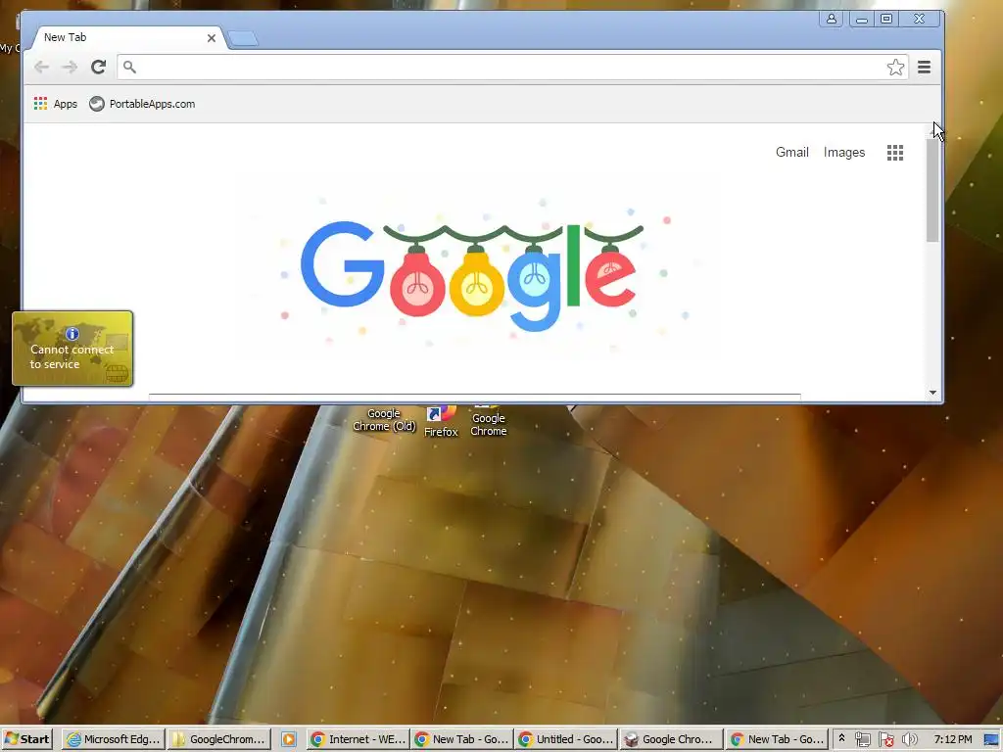Click the Action Center flag tray icon
The height and width of the screenshot is (752, 1003).
885,739
